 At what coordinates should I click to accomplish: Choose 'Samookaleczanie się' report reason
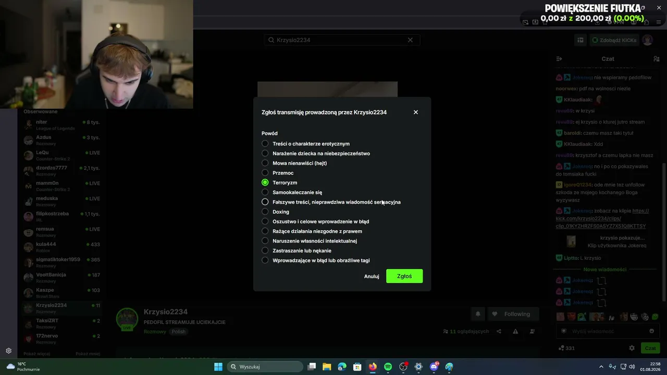265,192
